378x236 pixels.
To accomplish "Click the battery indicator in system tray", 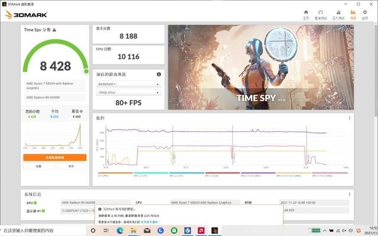I will [x=315, y=231].
